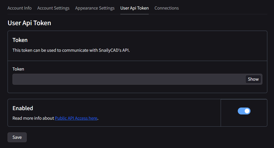Select the User Api Token tab
This screenshot has width=274, height=148.
[134, 8]
